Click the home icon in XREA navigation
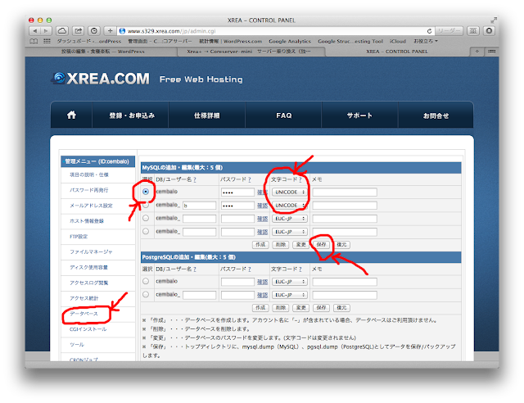 (x=71, y=115)
